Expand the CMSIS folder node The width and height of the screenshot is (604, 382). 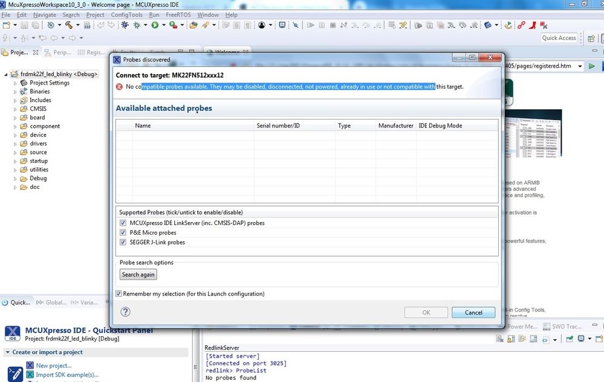pyautogui.click(x=15, y=109)
